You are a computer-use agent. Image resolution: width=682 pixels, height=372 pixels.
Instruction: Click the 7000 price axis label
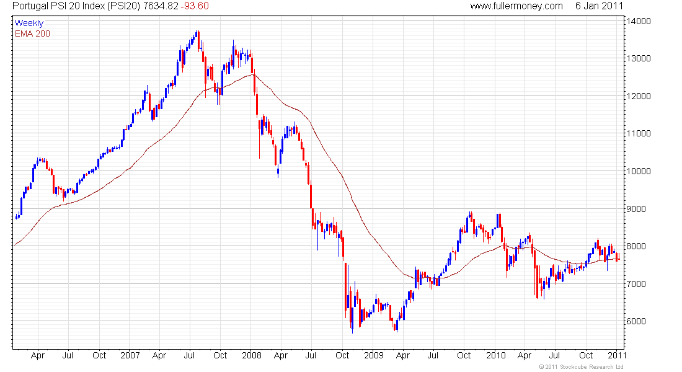click(636, 284)
